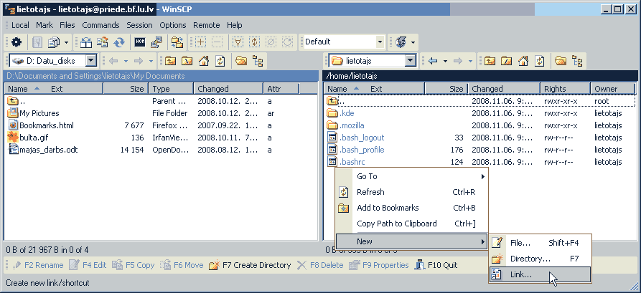
Task: Open the Commands menu
Action: 100,25
